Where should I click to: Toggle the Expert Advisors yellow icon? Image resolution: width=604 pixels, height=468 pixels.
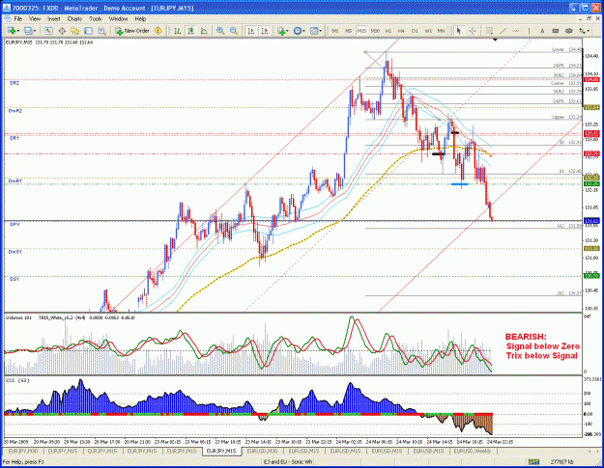click(158, 31)
